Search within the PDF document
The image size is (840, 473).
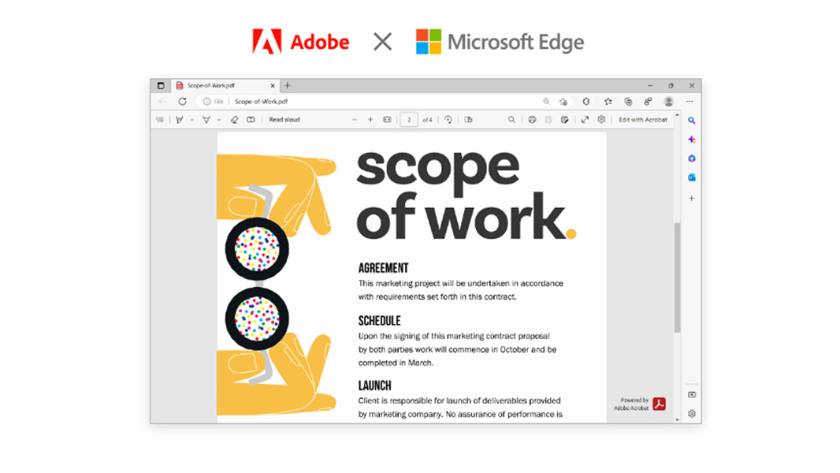point(511,120)
